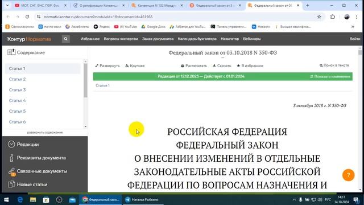Switch to the О ратификации Конвенции tab
The height and width of the screenshot is (205, 364).
[x=99, y=5]
